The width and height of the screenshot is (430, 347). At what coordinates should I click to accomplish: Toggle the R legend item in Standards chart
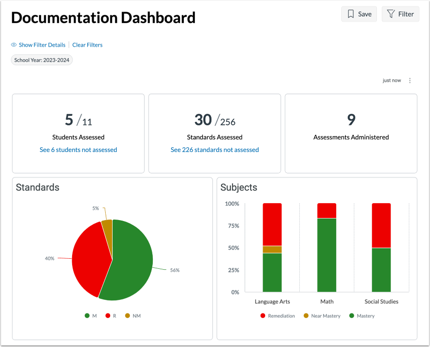[111, 316]
